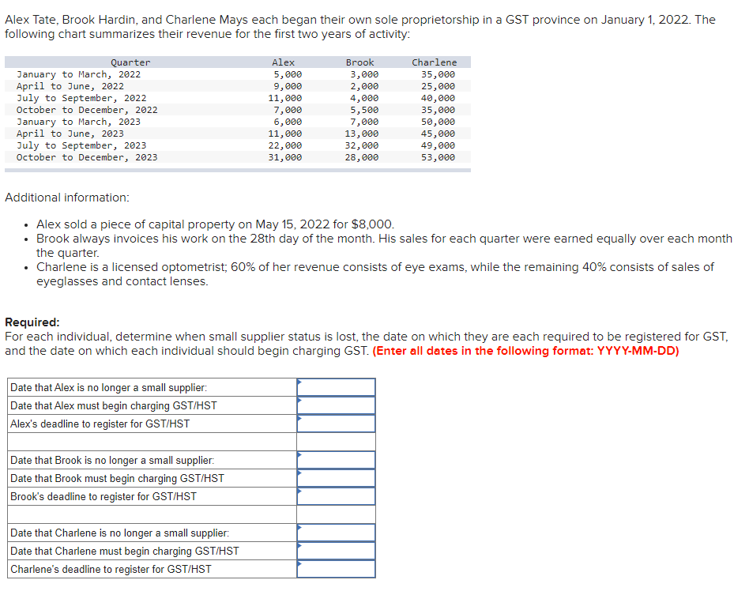Click the red date format instruction text
The image size is (734, 595).
tap(525, 351)
